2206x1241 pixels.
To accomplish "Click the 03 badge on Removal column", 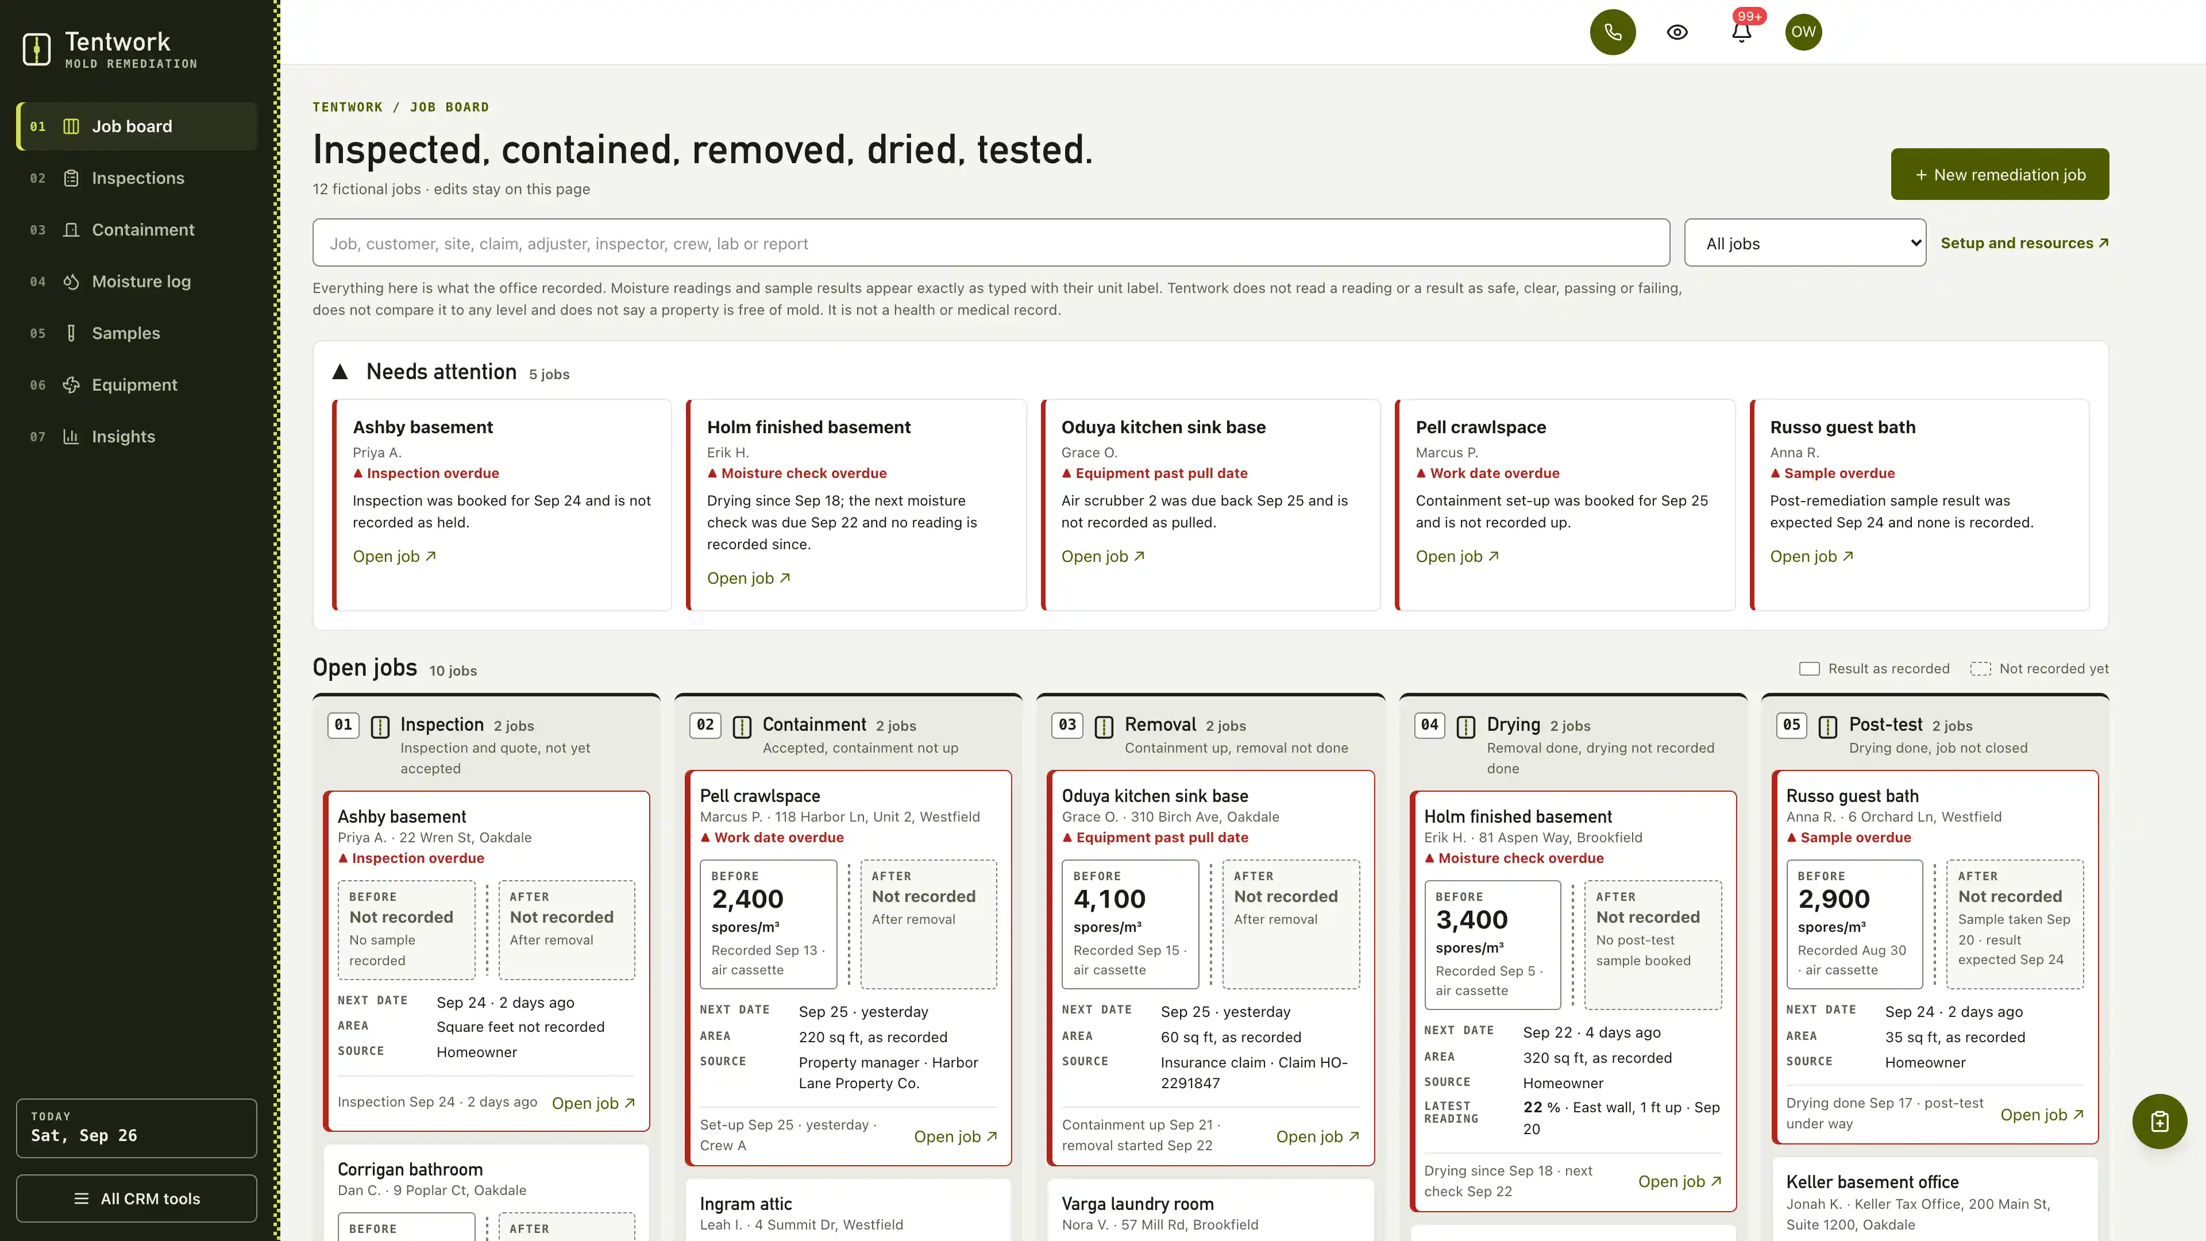I will [1067, 724].
